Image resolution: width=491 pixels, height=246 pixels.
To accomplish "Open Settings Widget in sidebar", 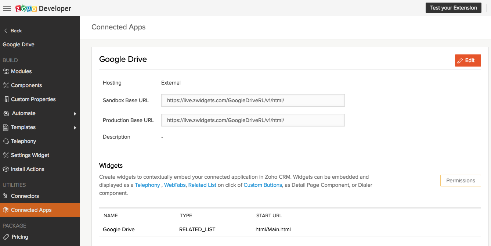I will 30,155.
